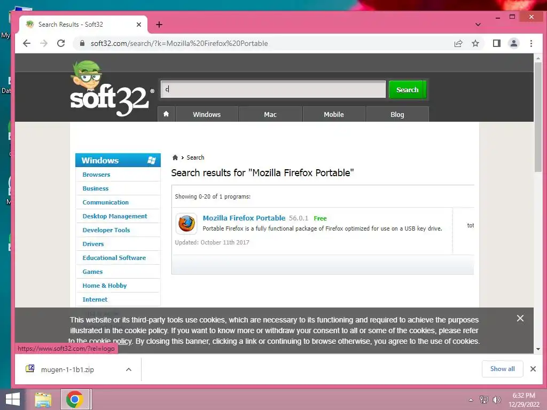Click the padlock site info icon

click(82, 43)
